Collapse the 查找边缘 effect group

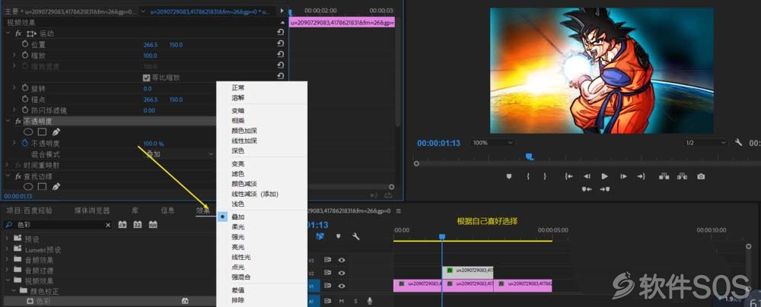point(8,176)
